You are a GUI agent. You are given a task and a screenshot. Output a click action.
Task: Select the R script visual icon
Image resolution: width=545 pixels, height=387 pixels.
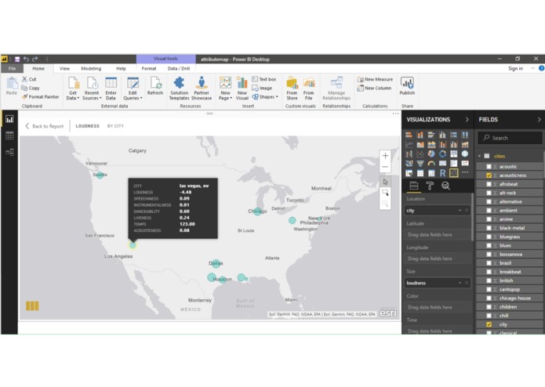pos(442,173)
